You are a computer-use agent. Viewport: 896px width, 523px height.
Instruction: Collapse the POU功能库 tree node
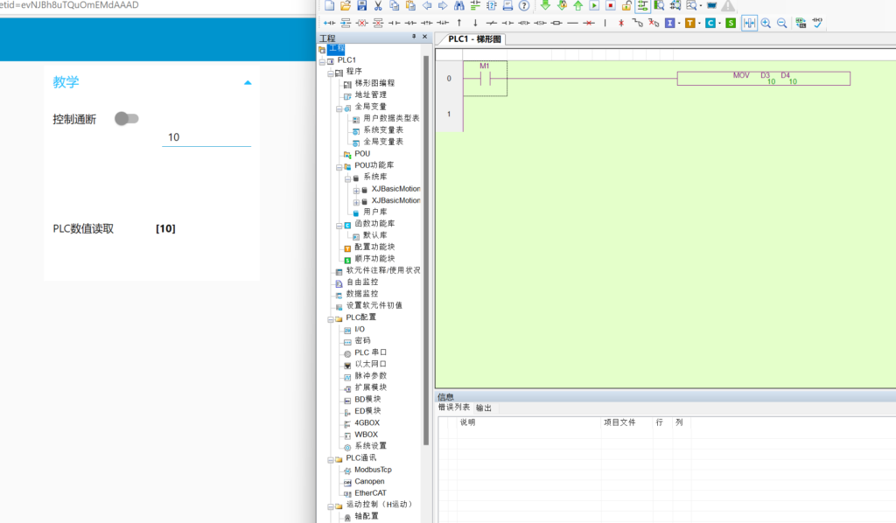(339, 167)
